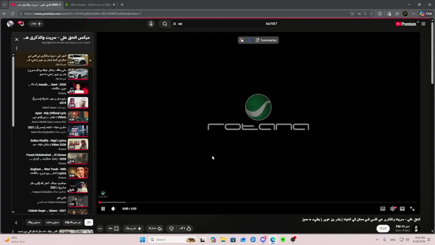Mute the video using the speaker icon
Image resolution: width=435 pixels, height=245 pixels.
point(113,209)
